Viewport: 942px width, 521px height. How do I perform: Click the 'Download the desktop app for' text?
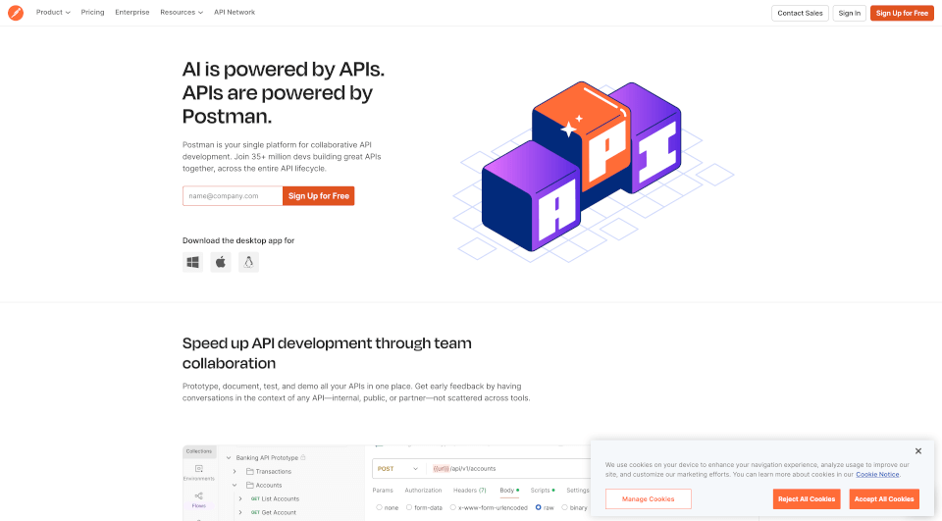tap(238, 240)
